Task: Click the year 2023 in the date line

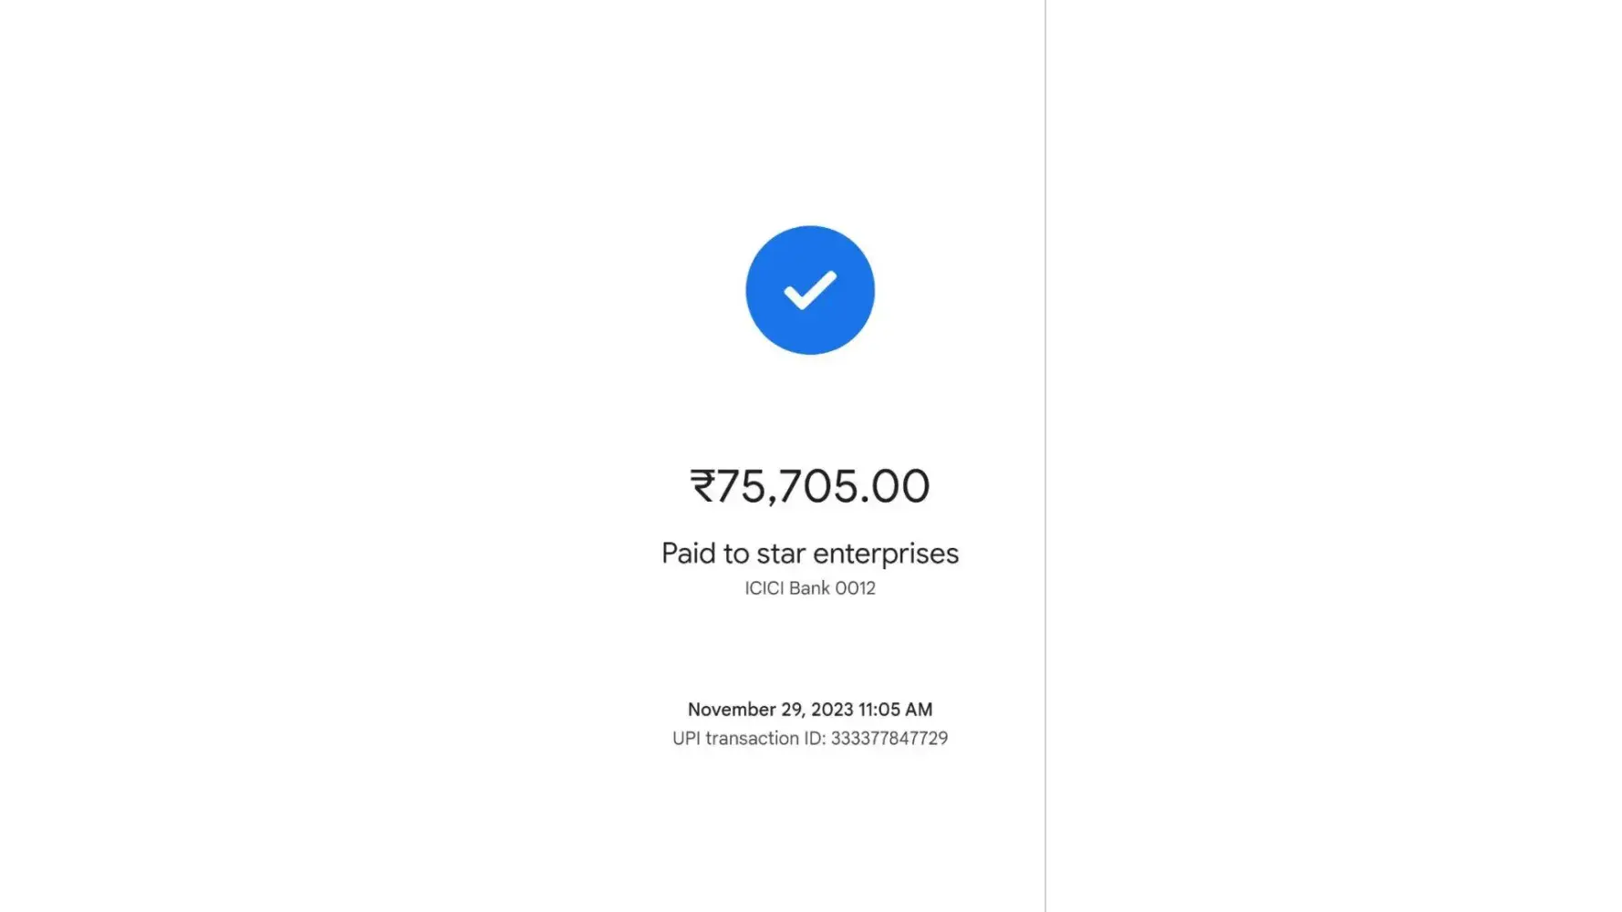Action: pyautogui.click(x=832, y=710)
